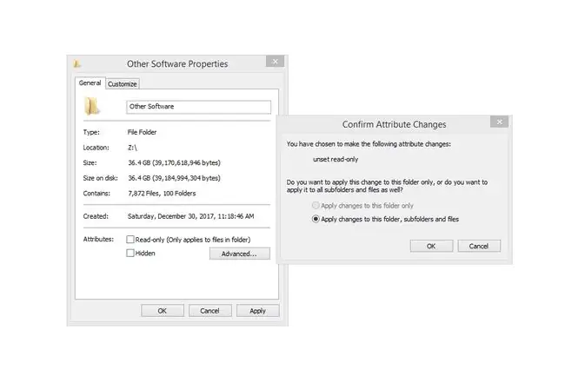The image size is (565, 376).
Task: Cancel the Confirm Attribute Changes dialog
Action: click(479, 246)
